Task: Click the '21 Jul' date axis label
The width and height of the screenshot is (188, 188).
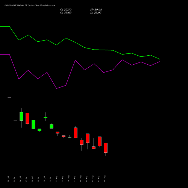Action: click(x=14, y=179)
